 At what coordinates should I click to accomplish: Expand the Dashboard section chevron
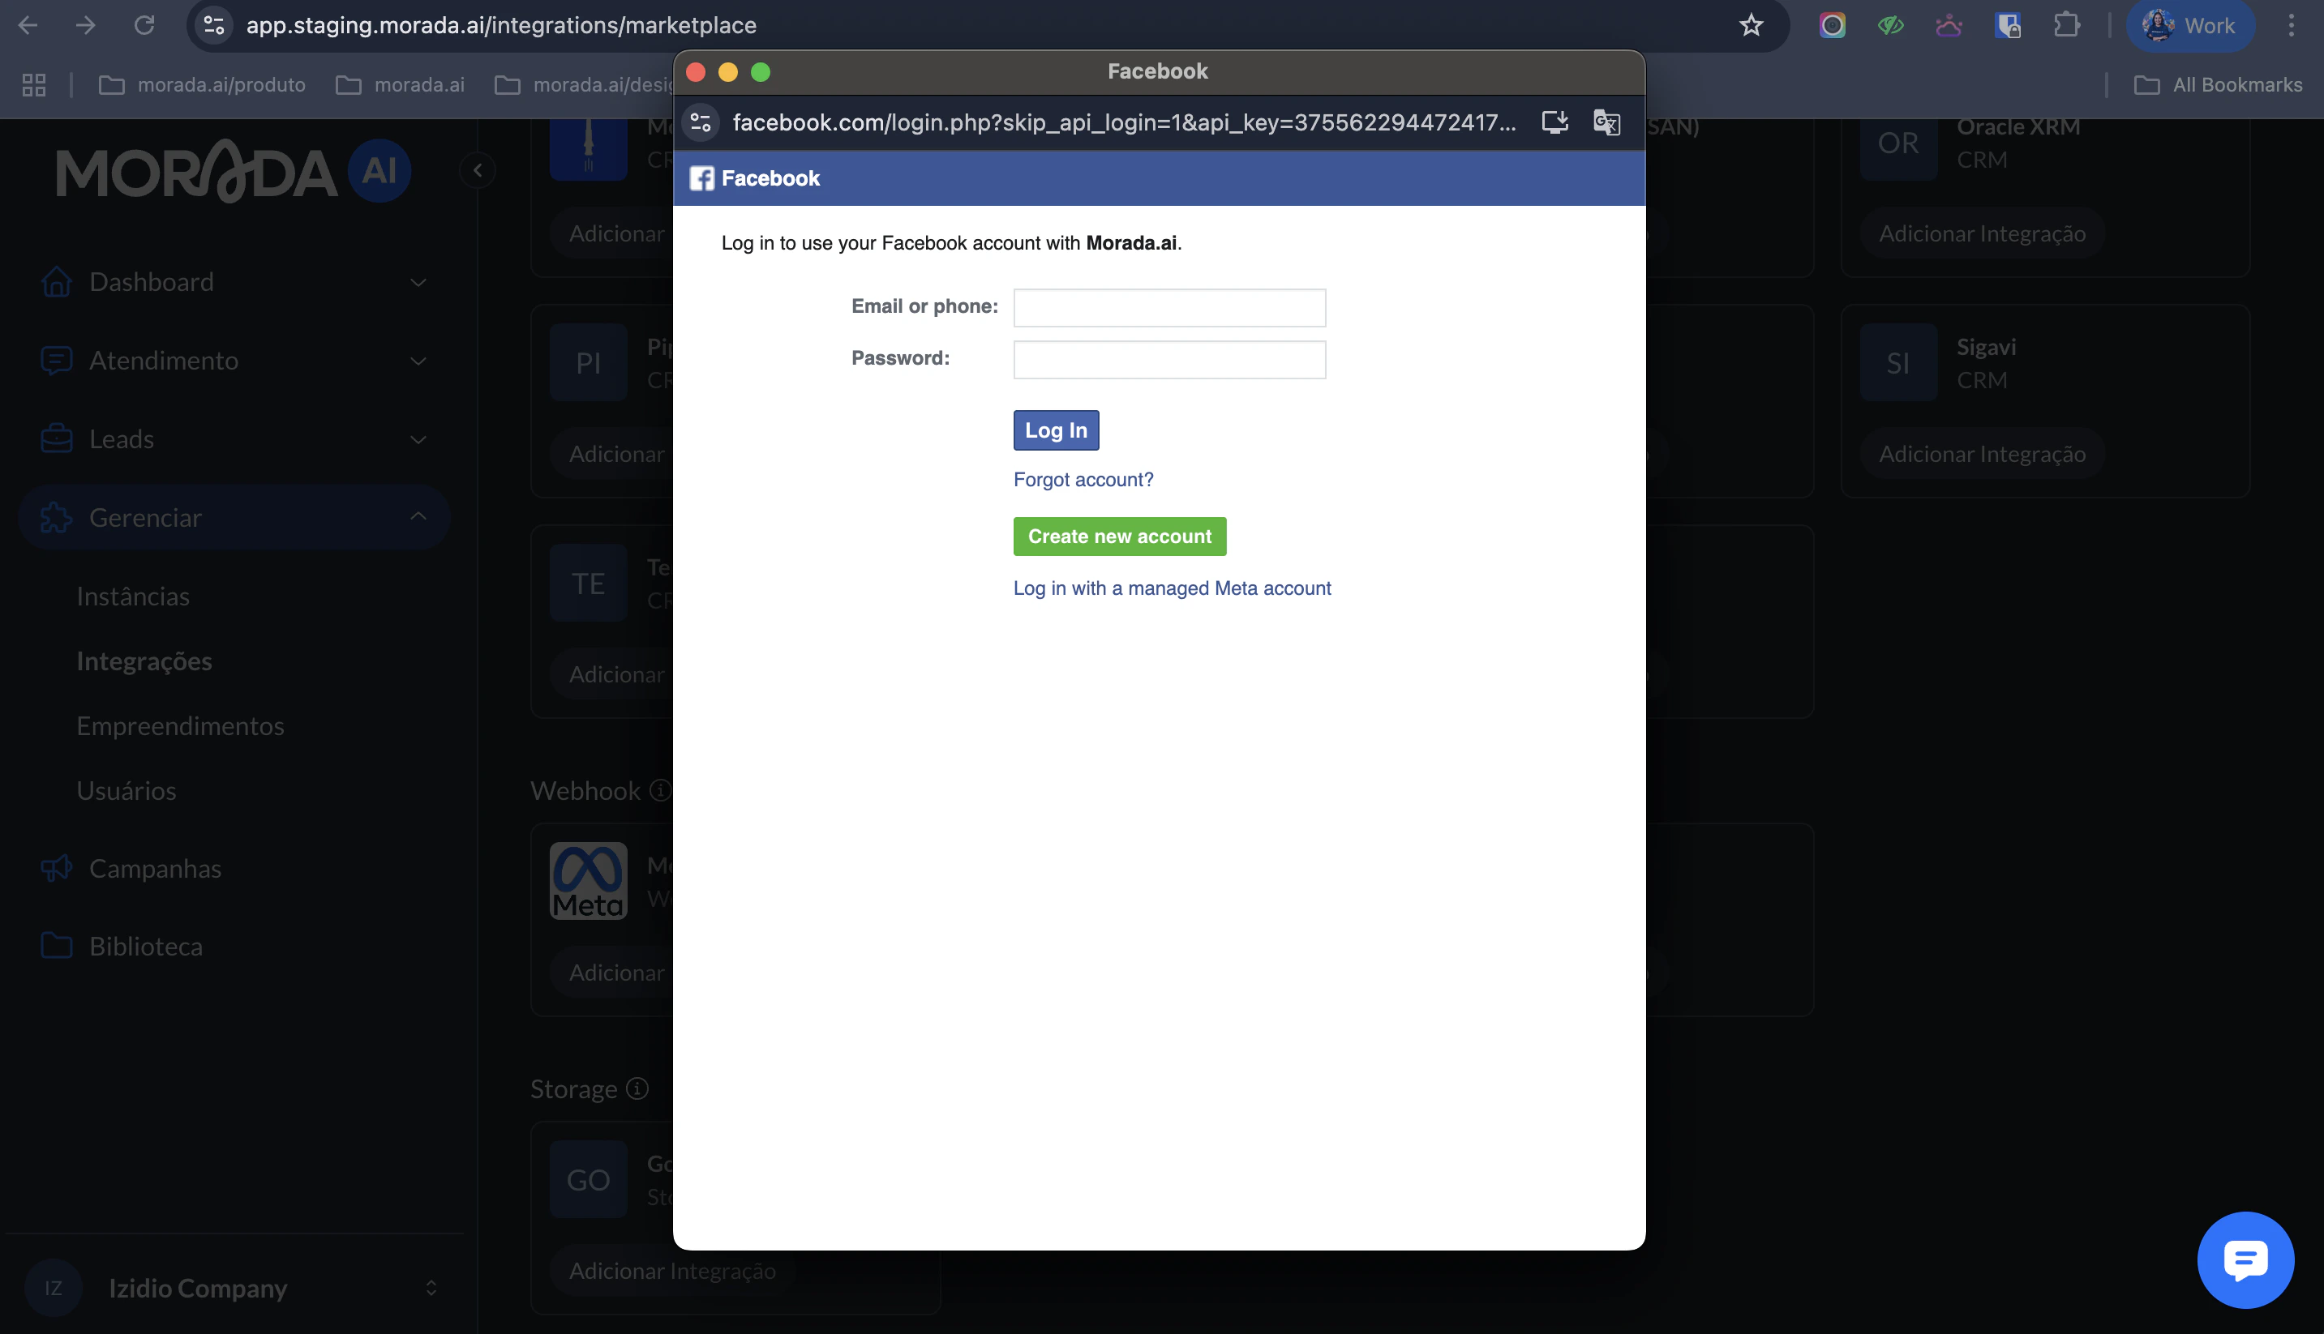click(x=418, y=281)
